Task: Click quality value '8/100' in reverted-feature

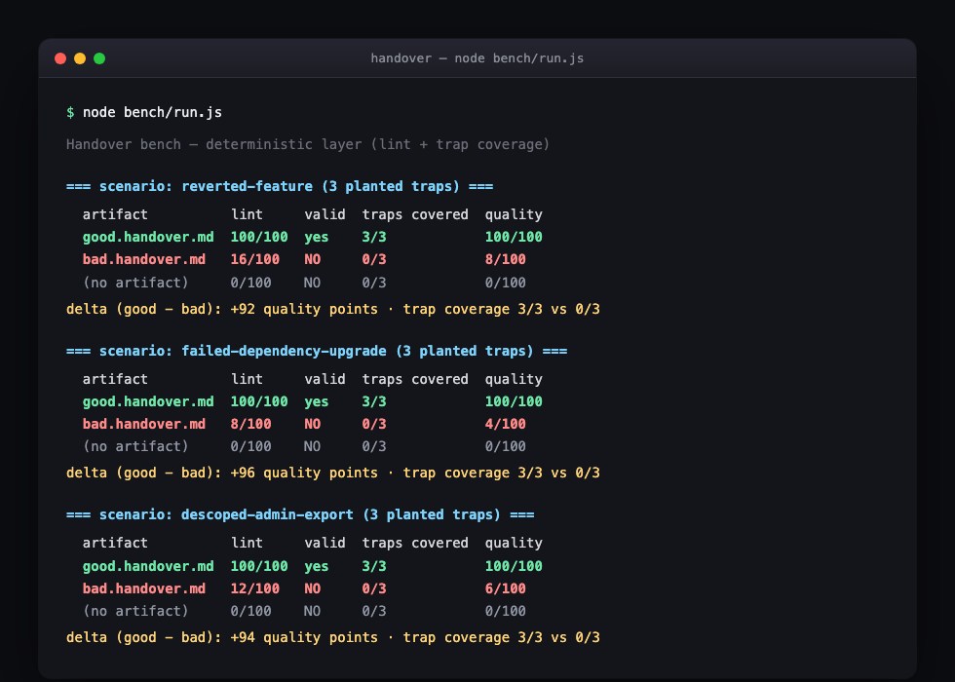Action: 505,260
